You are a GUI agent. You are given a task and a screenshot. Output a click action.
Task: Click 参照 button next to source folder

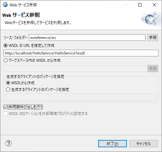point(153,37)
